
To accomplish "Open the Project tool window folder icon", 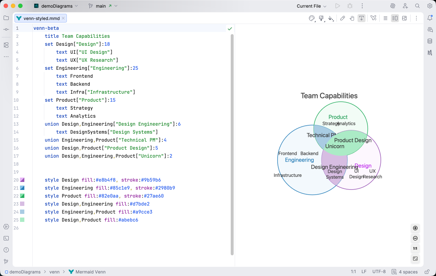I will (6, 18).
